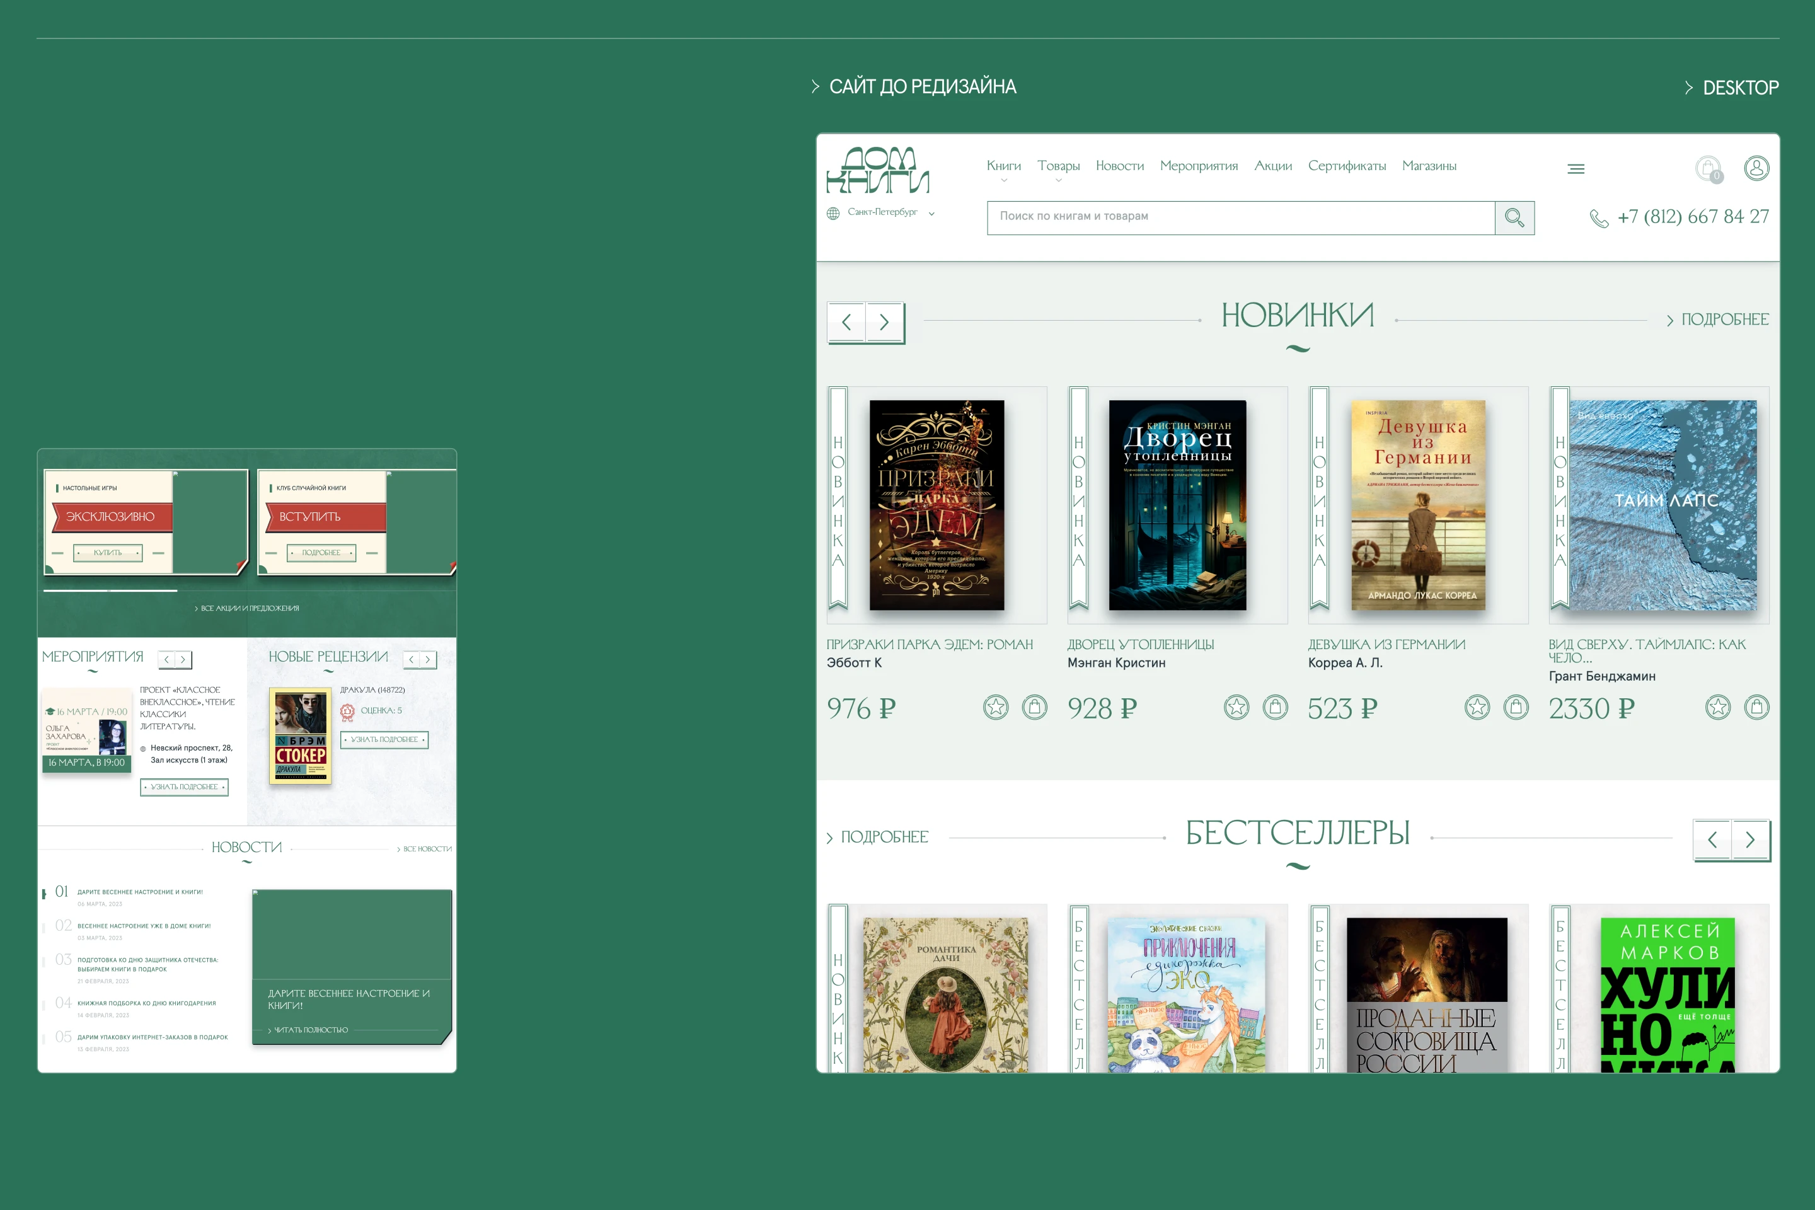Click Узнать подробнее under Дракула review
Viewport: 1815px width, 1210px height.
384,740
